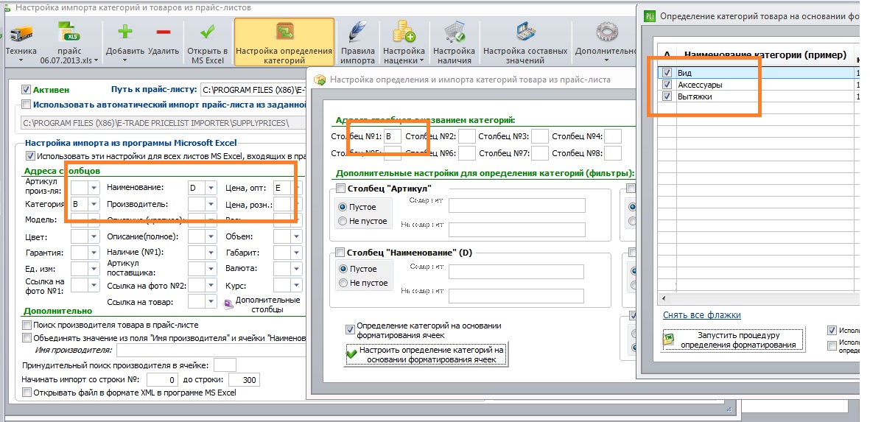The image size is (870, 422).
Task: Enable Использовать автоматический импорт прайс-листа checkbox
Action: tap(26, 105)
